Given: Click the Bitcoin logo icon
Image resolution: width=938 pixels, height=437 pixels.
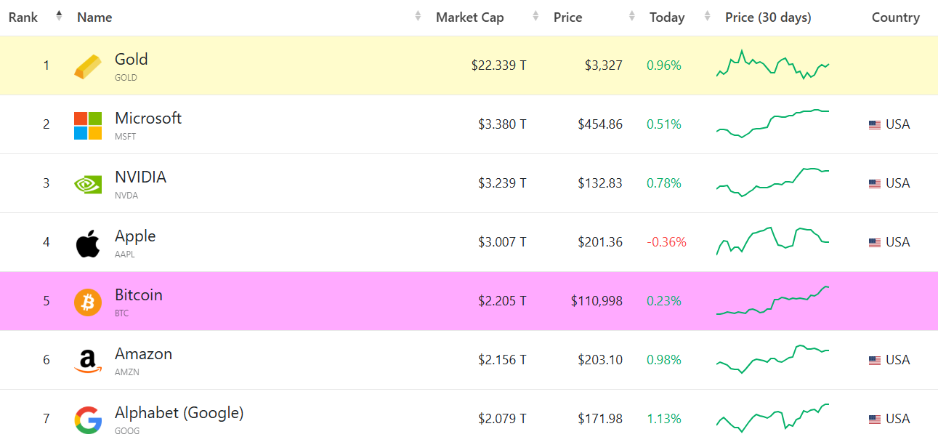Looking at the screenshot, I should (x=88, y=302).
